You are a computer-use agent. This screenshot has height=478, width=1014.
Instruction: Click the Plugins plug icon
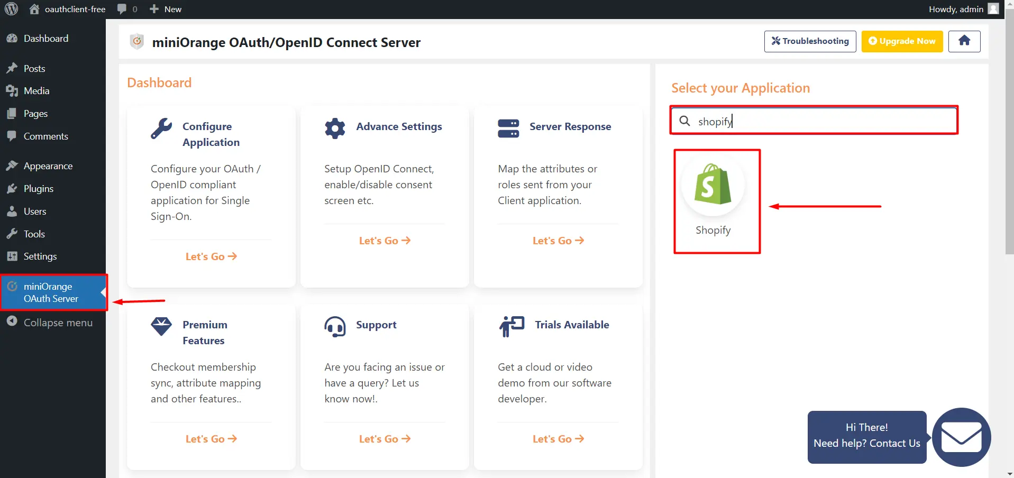(12, 189)
